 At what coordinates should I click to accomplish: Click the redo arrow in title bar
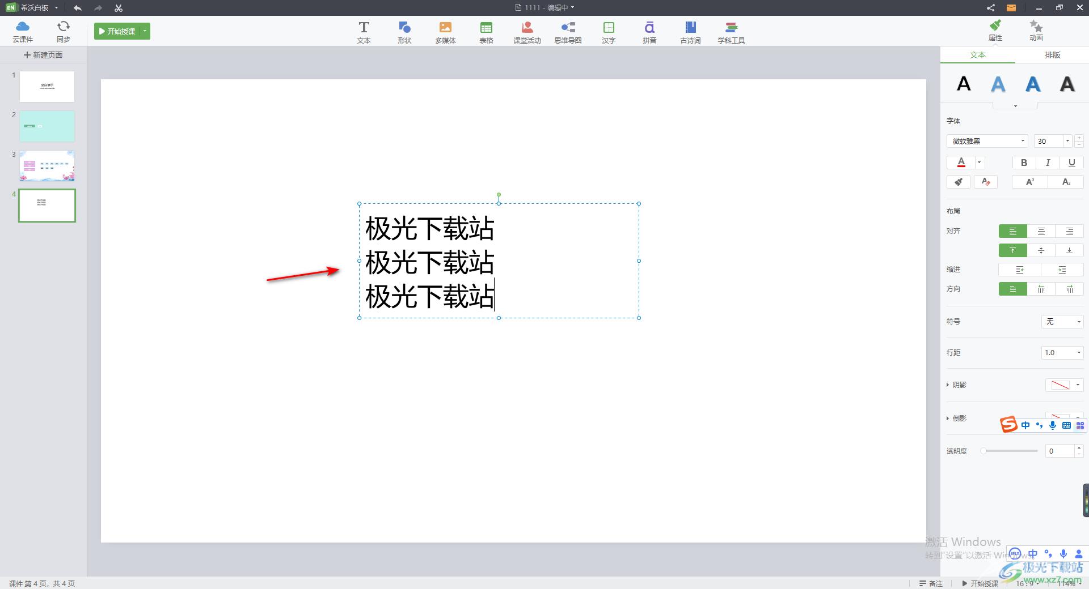(x=98, y=8)
